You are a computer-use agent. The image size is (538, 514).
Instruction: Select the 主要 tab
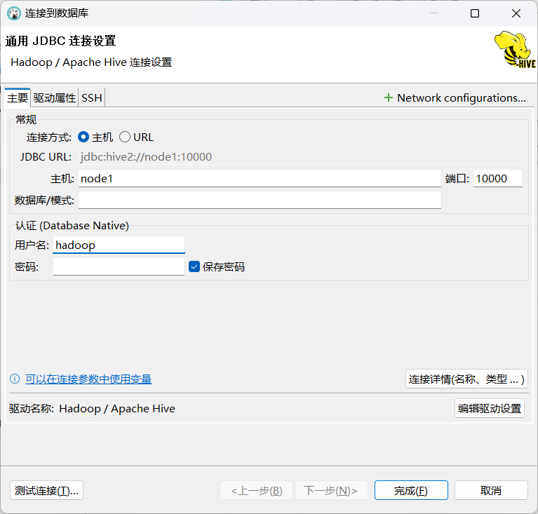pyautogui.click(x=18, y=98)
